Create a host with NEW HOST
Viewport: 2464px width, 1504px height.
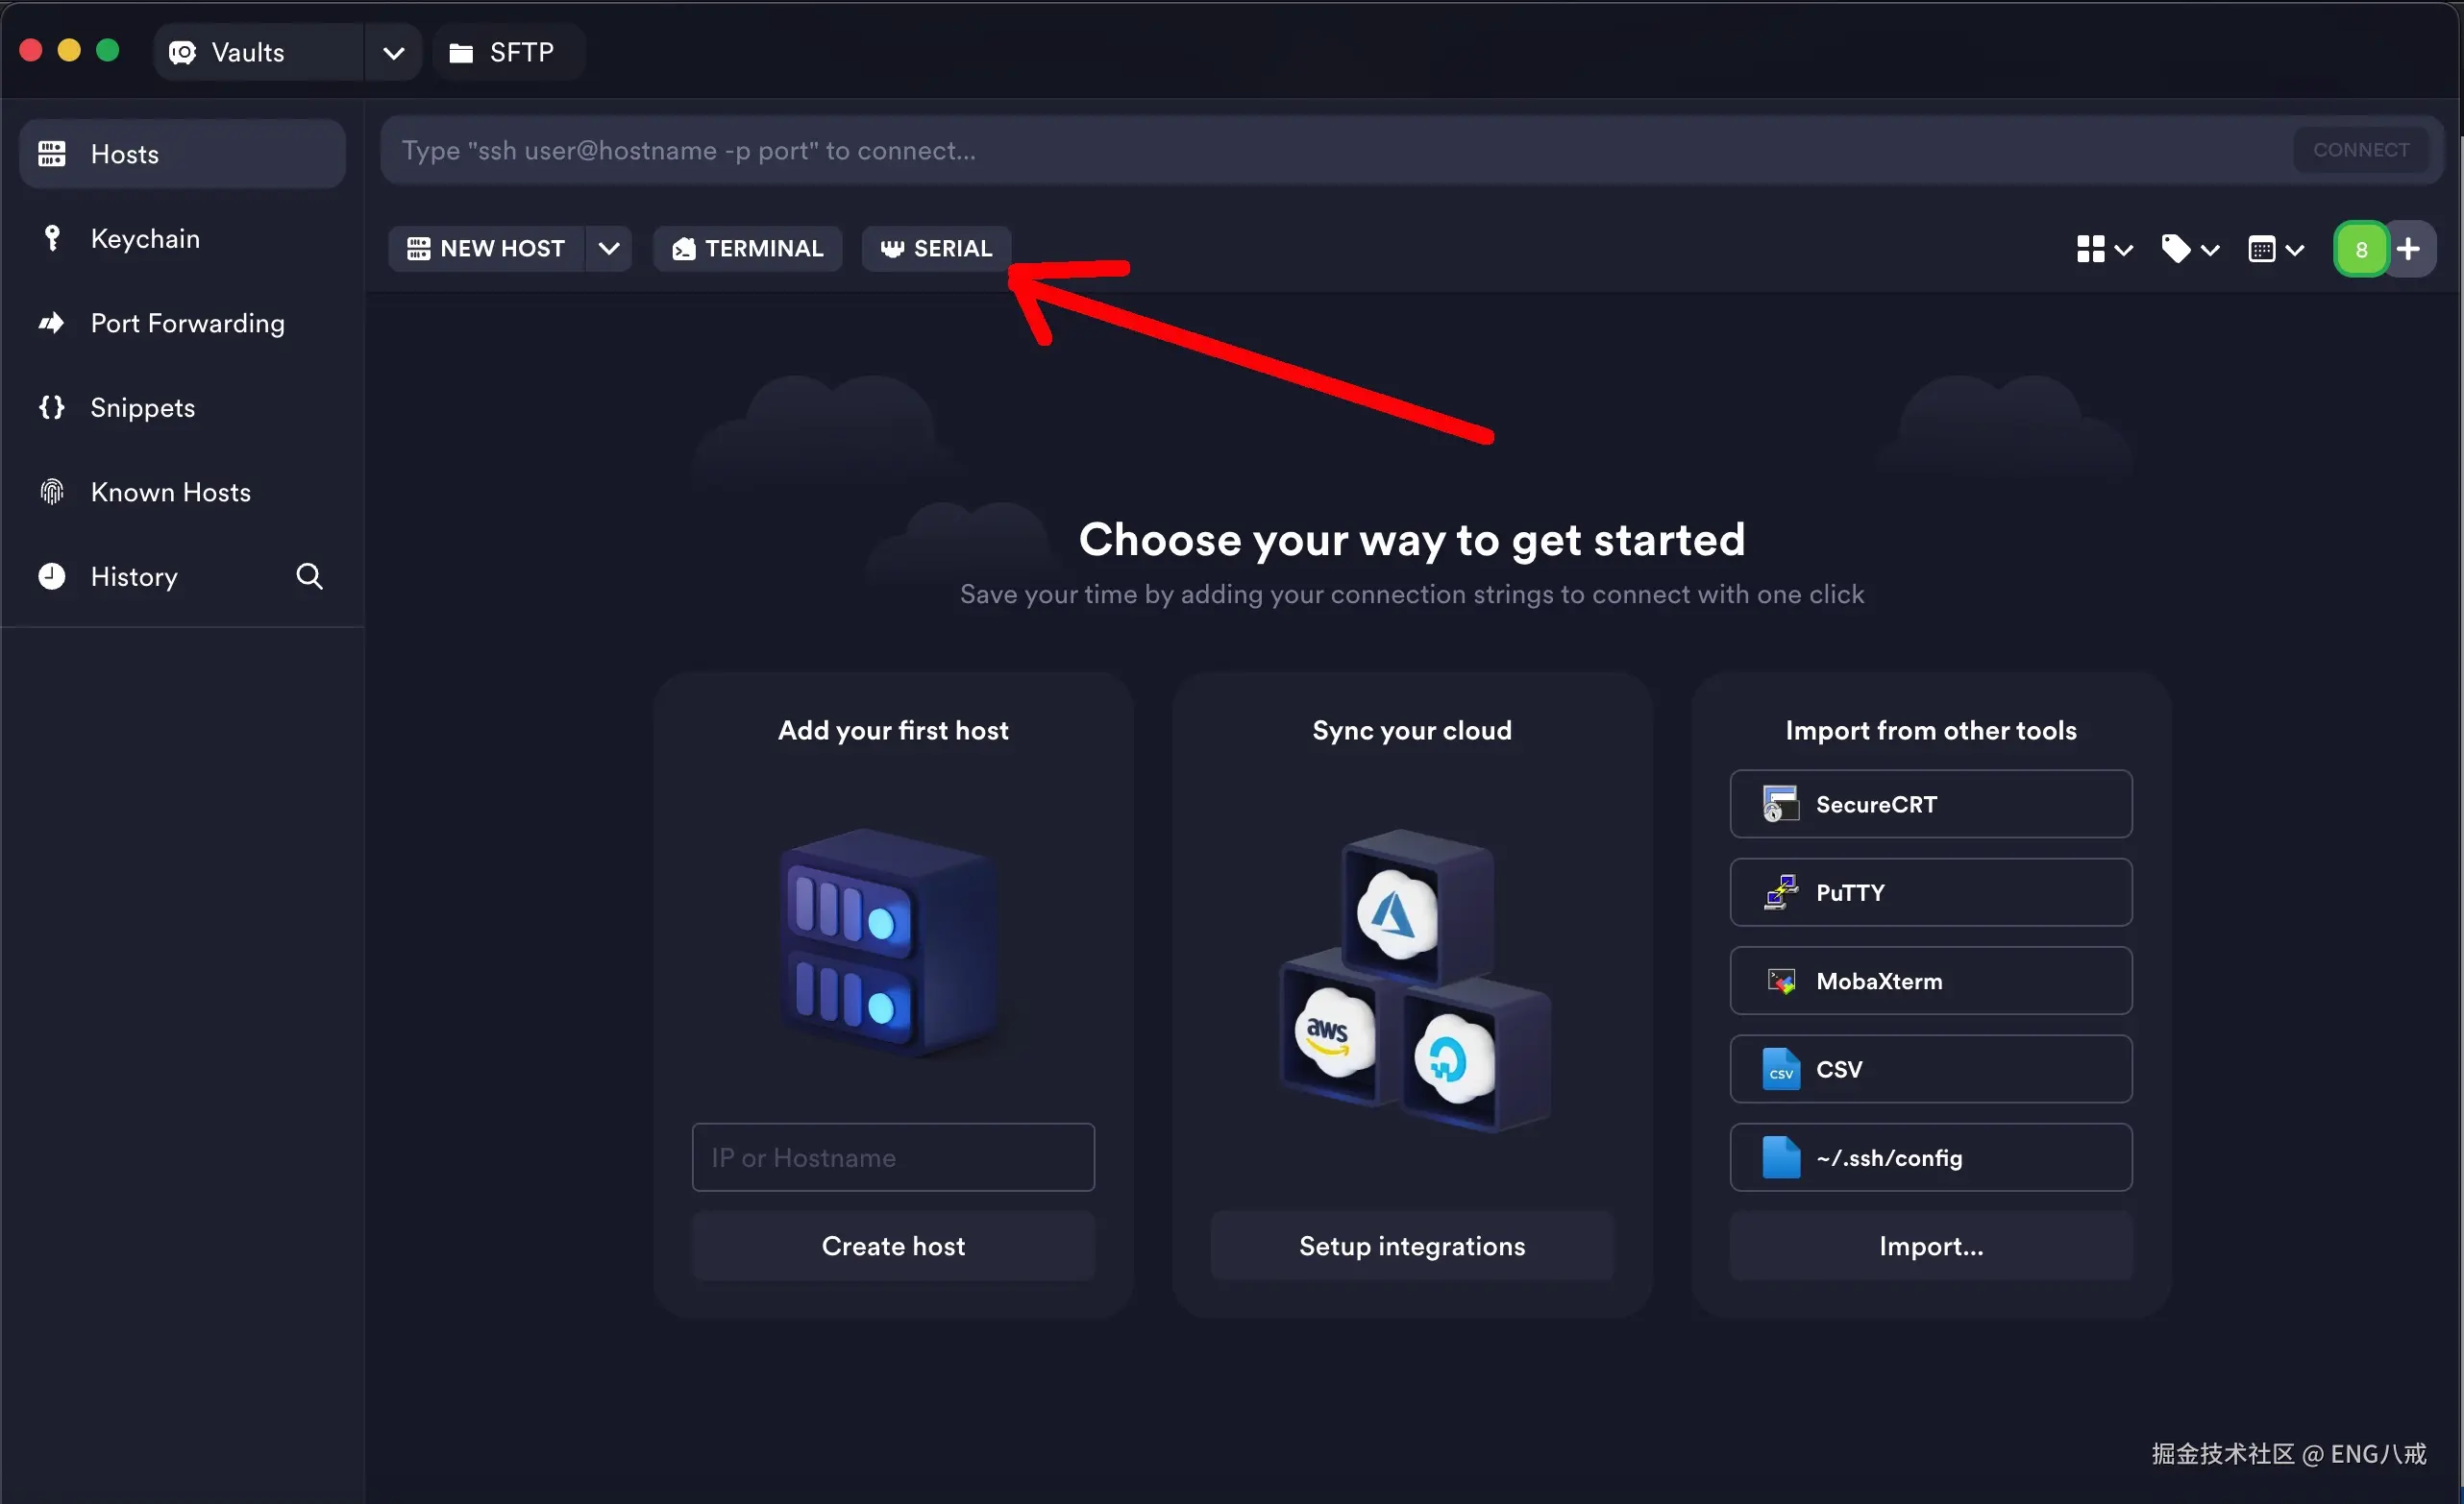(487, 249)
